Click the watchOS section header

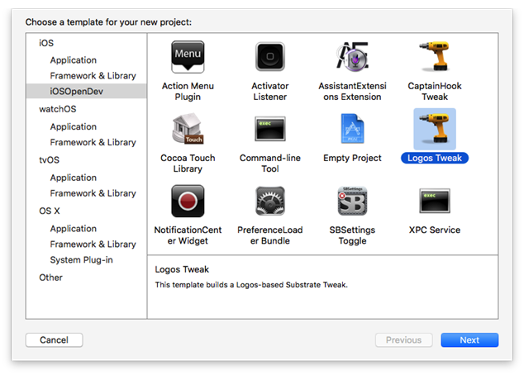(x=58, y=109)
